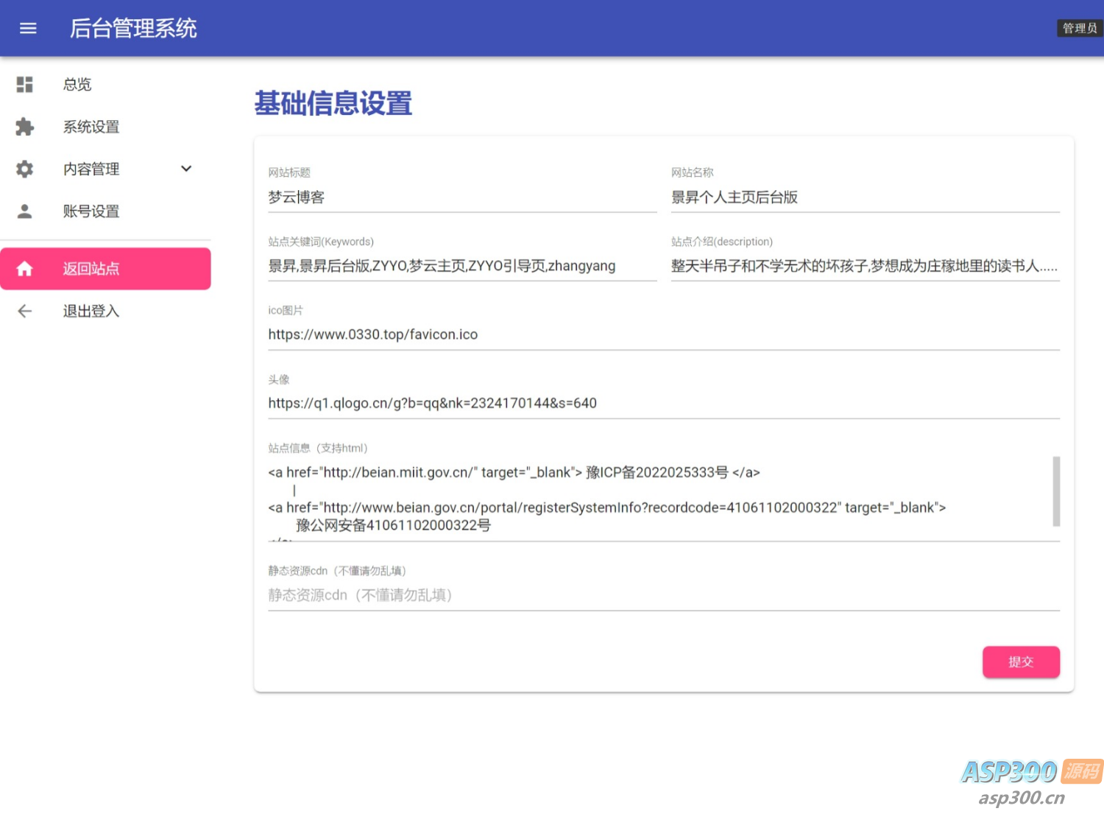The image size is (1104, 814).
Task: Click the person icon beside 账号设置
Action: coord(24,211)
